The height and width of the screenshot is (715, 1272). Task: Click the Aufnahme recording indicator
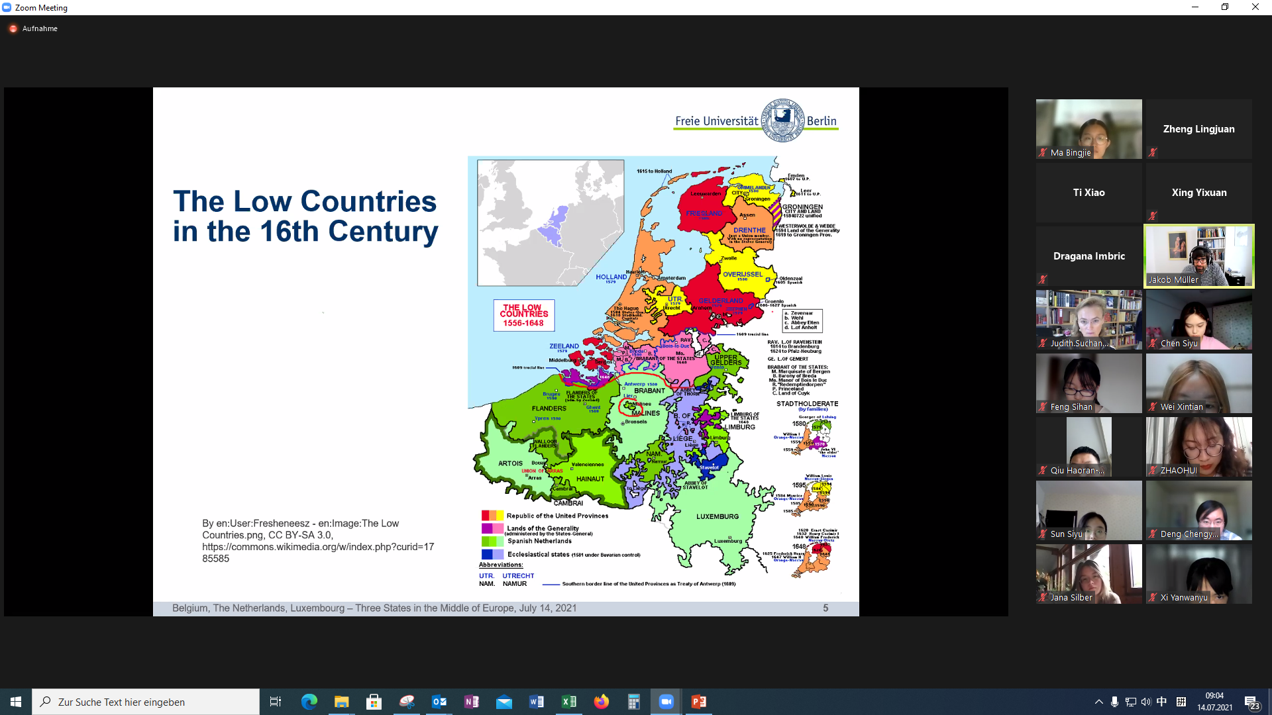point(33,28)
